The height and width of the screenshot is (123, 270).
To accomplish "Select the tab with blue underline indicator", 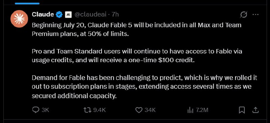I will [x=27, y=3].
